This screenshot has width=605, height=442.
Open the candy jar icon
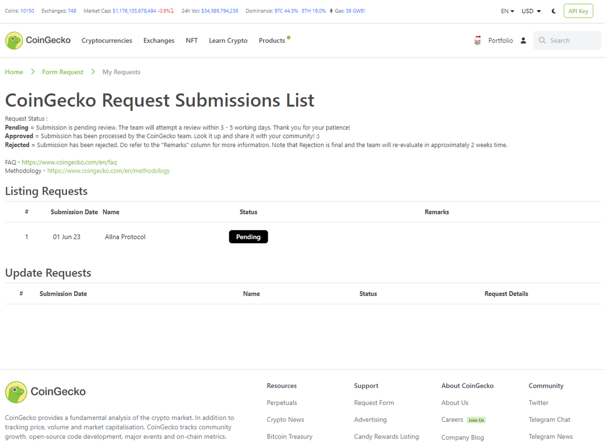(477, 40)
